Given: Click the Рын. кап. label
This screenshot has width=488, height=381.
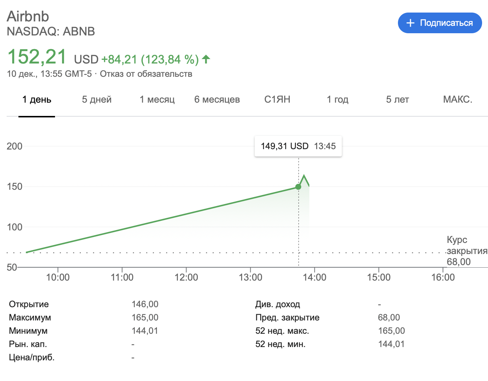Looking at the screenshot, I should [28, 344].
